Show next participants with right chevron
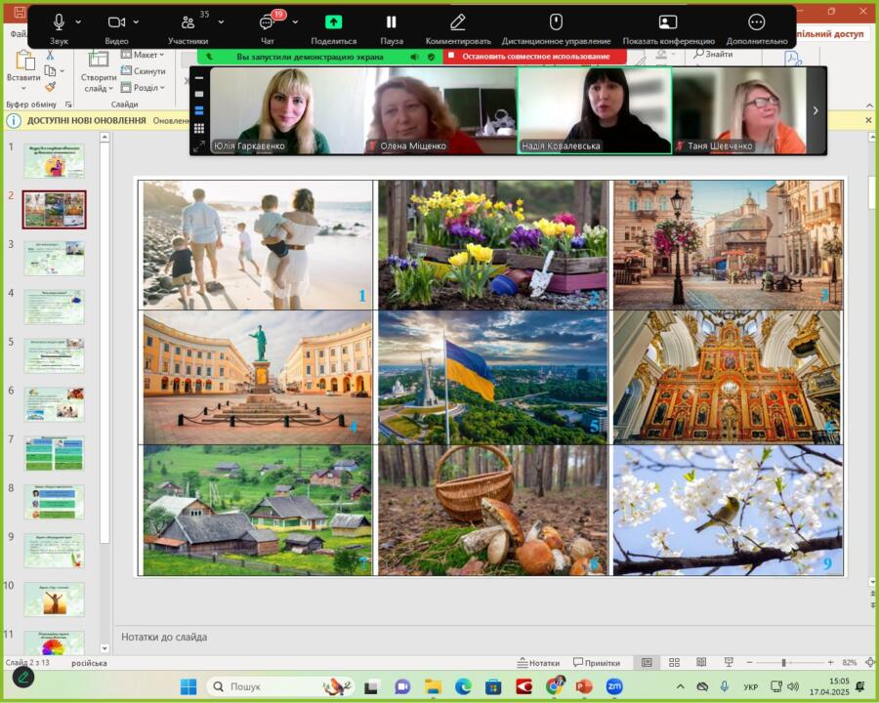Screen dimensions: 879x703 point(816,110)
